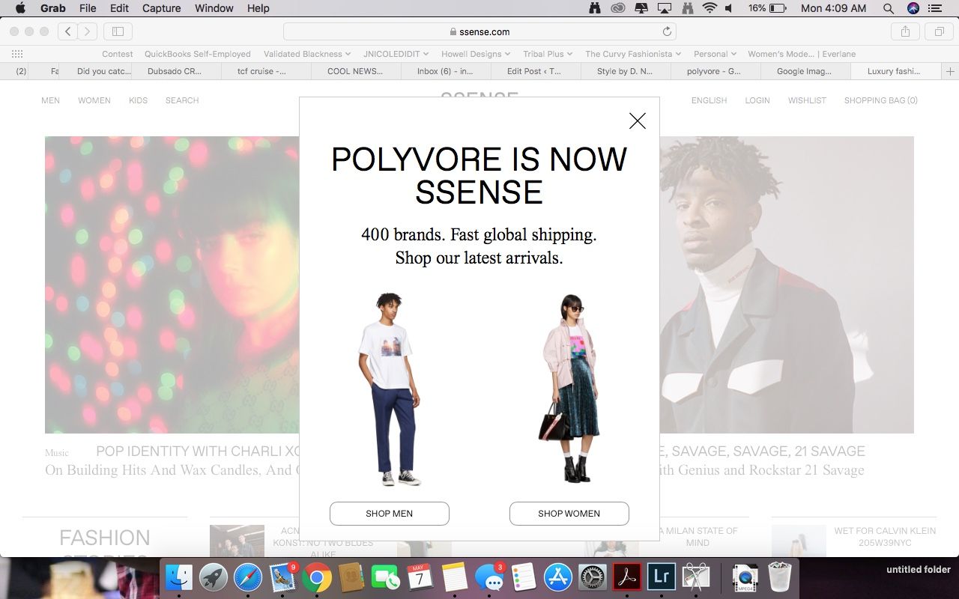Launch Adobe Acrobat from the Dock
The height and width of the screenshot is (599, 959).
click(627, 577)
